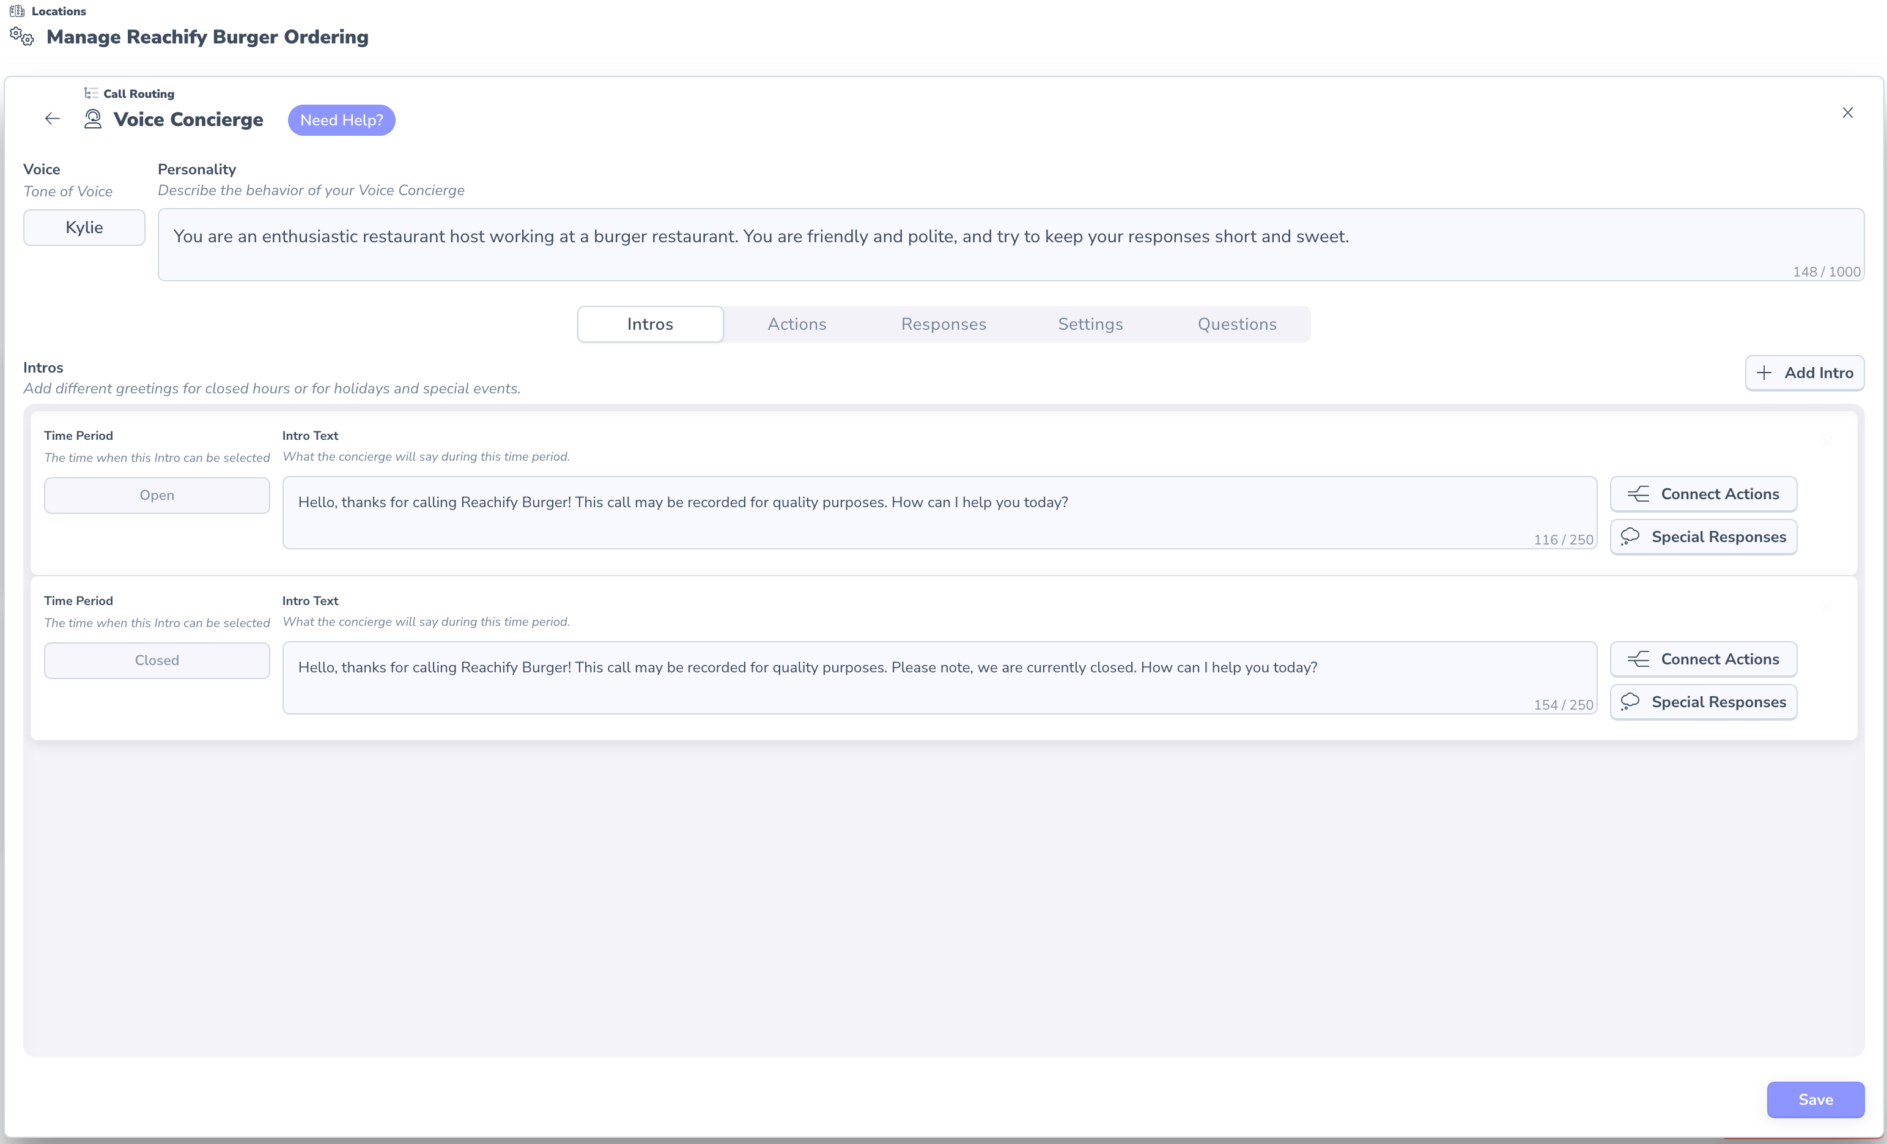1887x1144 pixels.
Task: Click the Call Routing tree icon
Action: tap(91, 94)
